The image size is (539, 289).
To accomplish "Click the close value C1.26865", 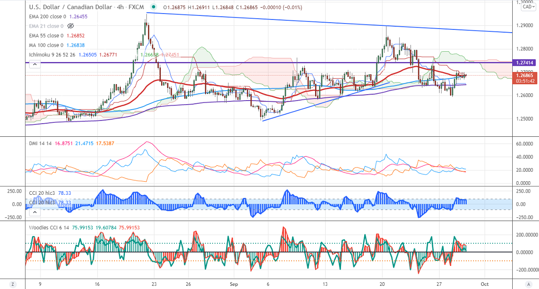I will pyautogui.click(x=247, y=7).
